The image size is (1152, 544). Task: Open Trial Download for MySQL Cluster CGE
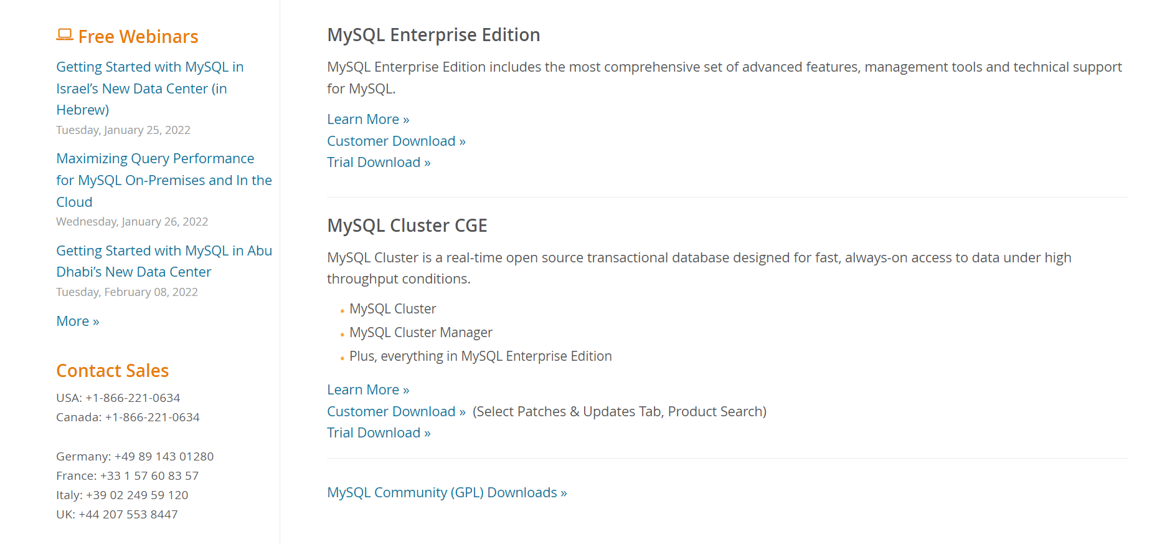coord(378,432)
